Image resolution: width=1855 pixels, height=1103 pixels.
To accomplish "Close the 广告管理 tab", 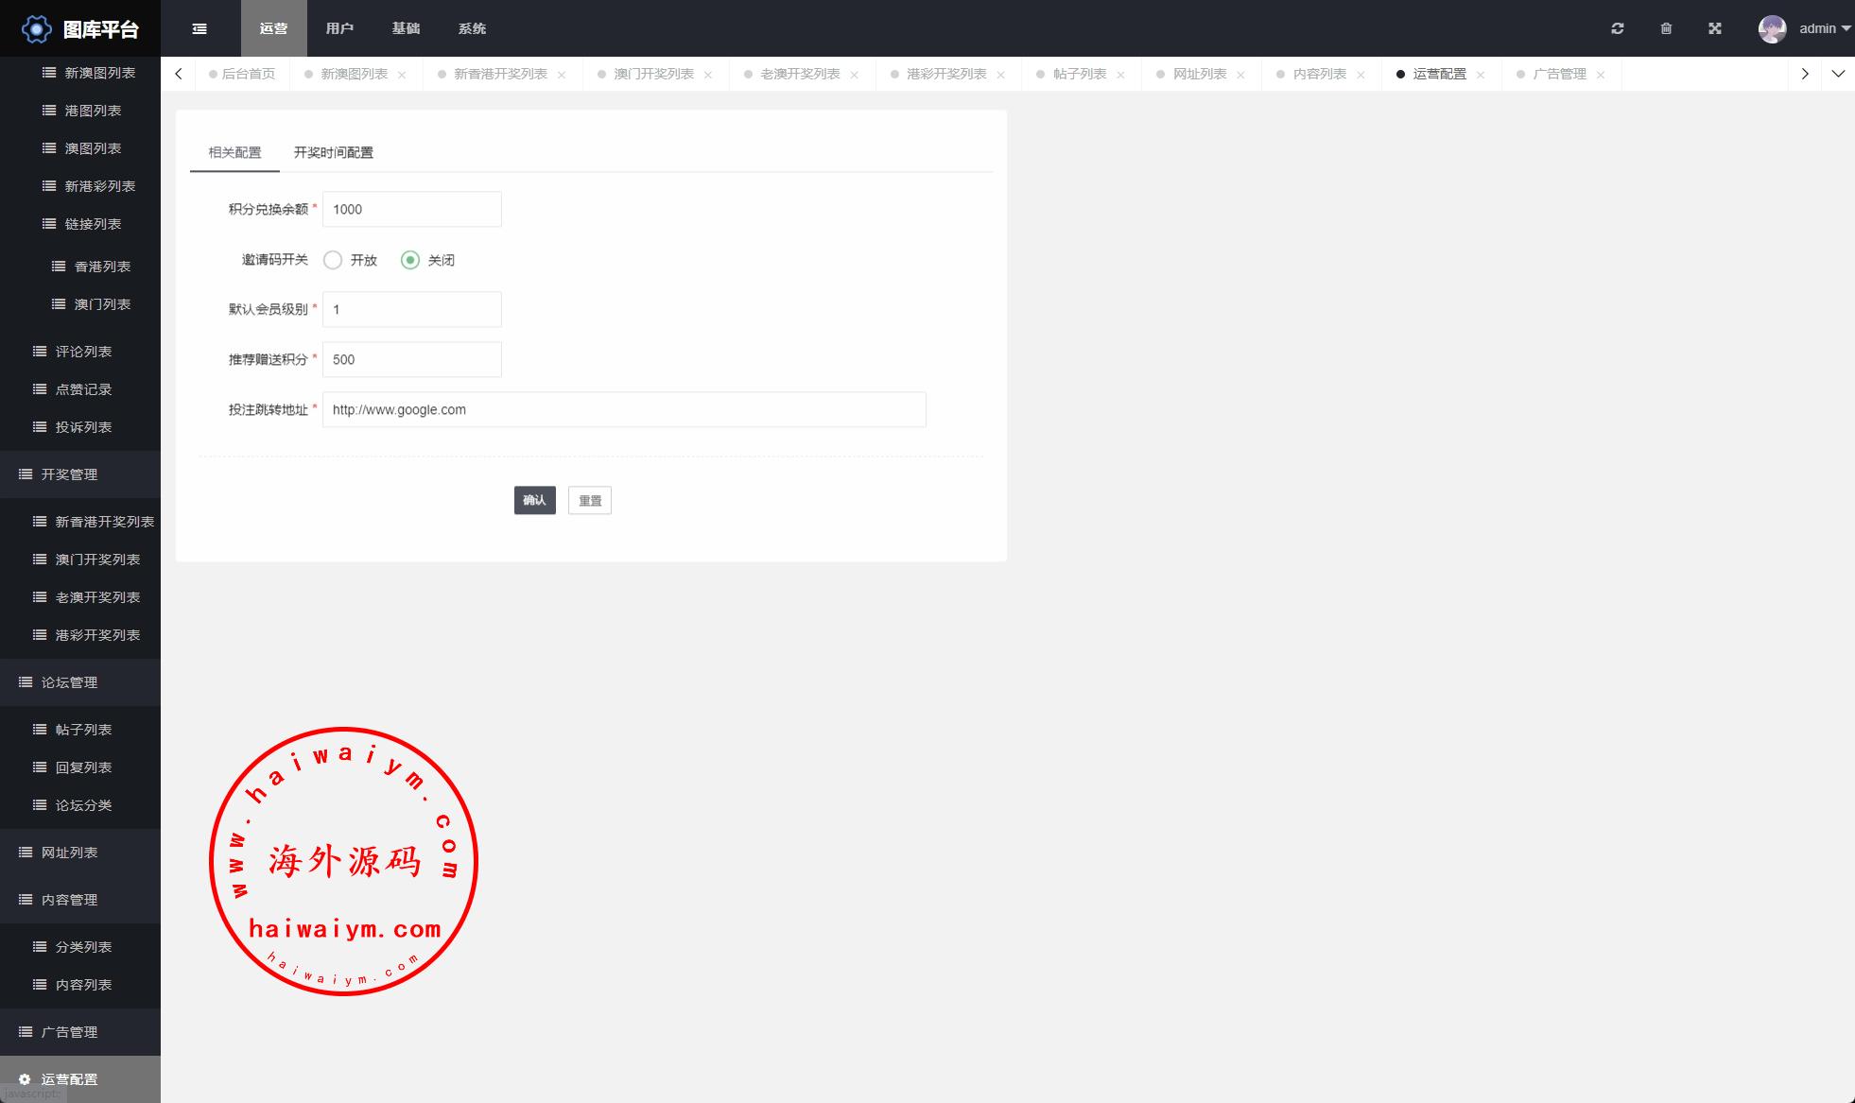I will [1601, 75].
